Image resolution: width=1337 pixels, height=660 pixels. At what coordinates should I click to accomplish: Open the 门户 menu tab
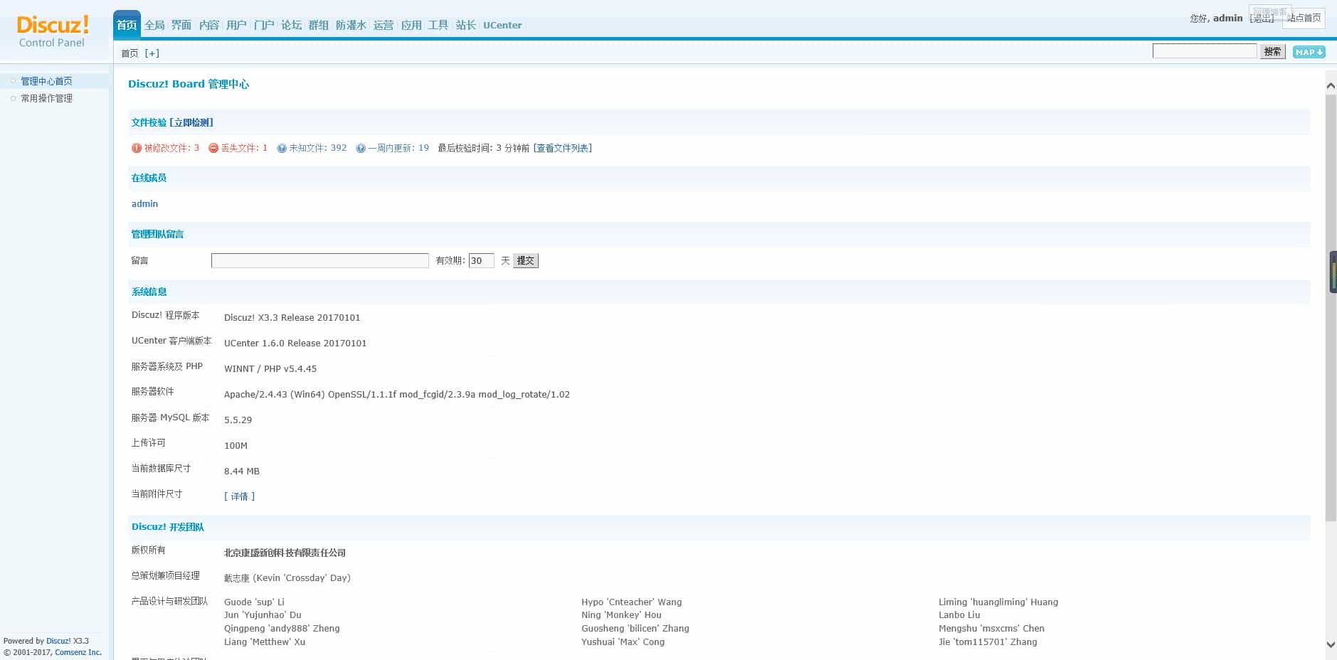click(x=264, y=25)
